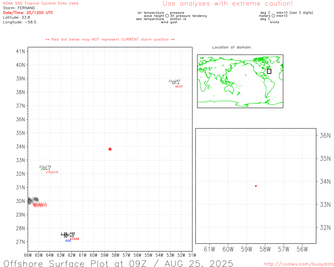Click the 34N label on the inset map axis
This screenshot has width=334, height=267.
pyautogui.click(x=325, y=181)
